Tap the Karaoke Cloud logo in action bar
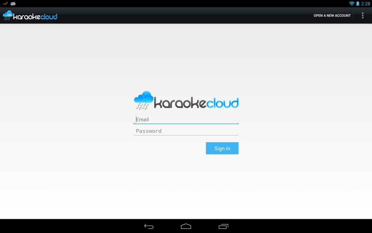Viewport: 372px width, 233px height. [30, 15]
